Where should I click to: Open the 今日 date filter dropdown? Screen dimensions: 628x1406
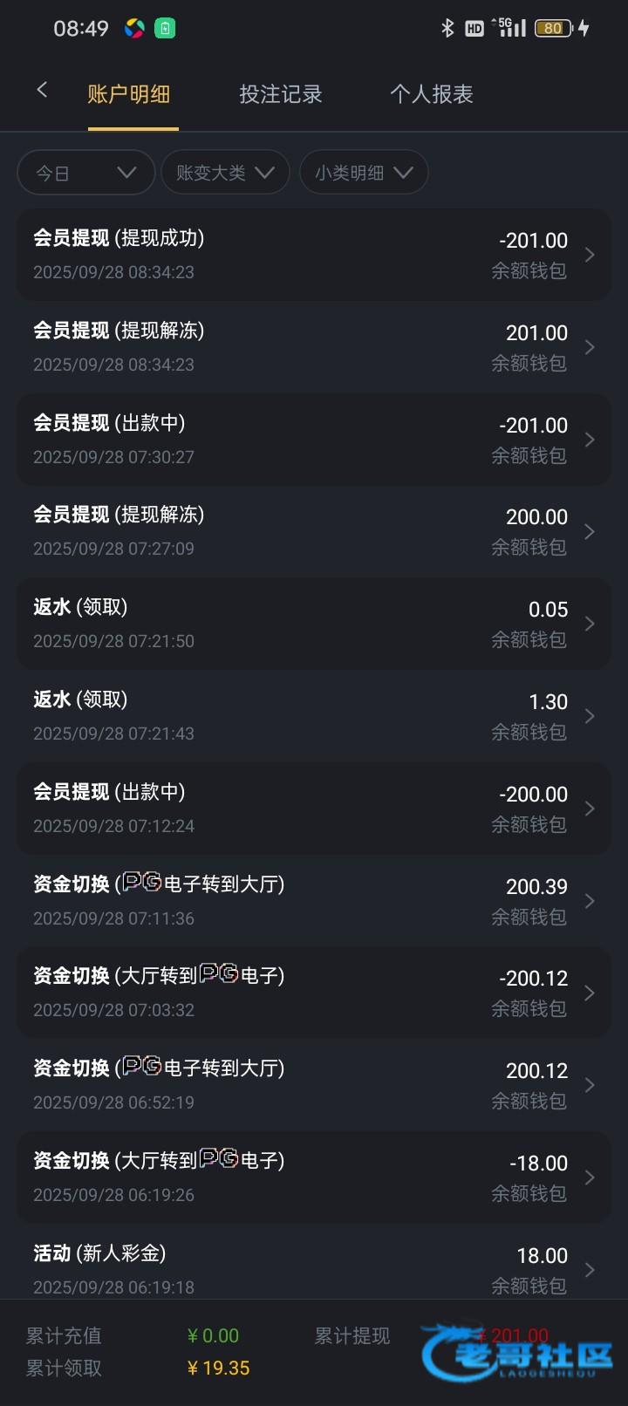(x=85, y=173)
